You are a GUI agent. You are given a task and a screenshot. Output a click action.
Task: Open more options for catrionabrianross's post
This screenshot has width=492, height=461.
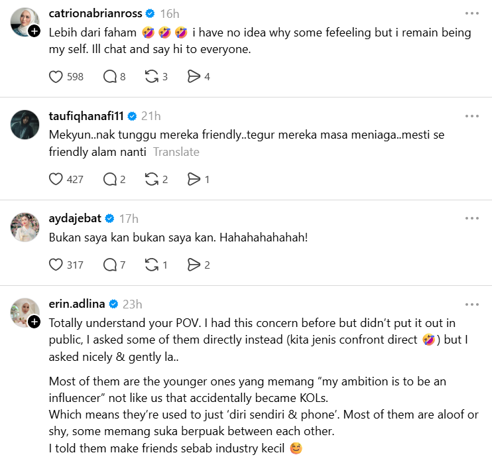(x=471, y=13)
